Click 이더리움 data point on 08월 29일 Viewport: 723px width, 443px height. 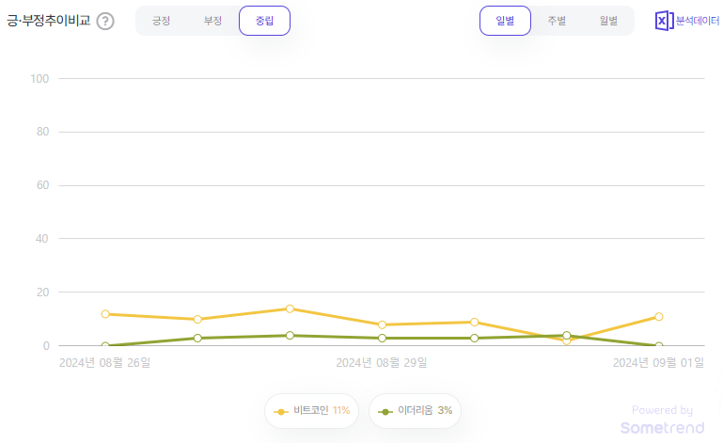click(382, 339)
